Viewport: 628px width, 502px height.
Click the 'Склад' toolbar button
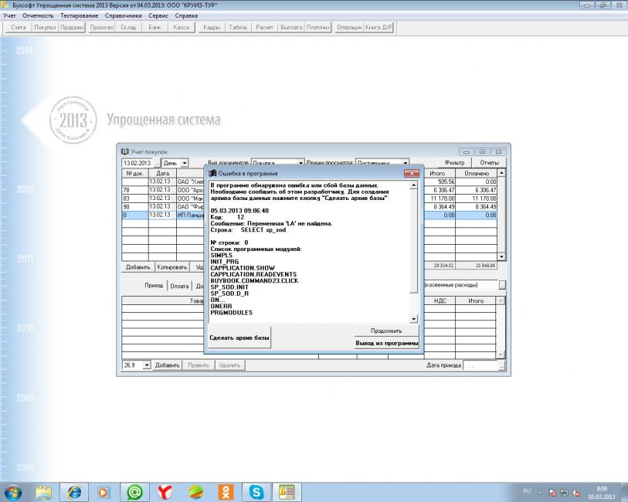click(x=128, y=27)
